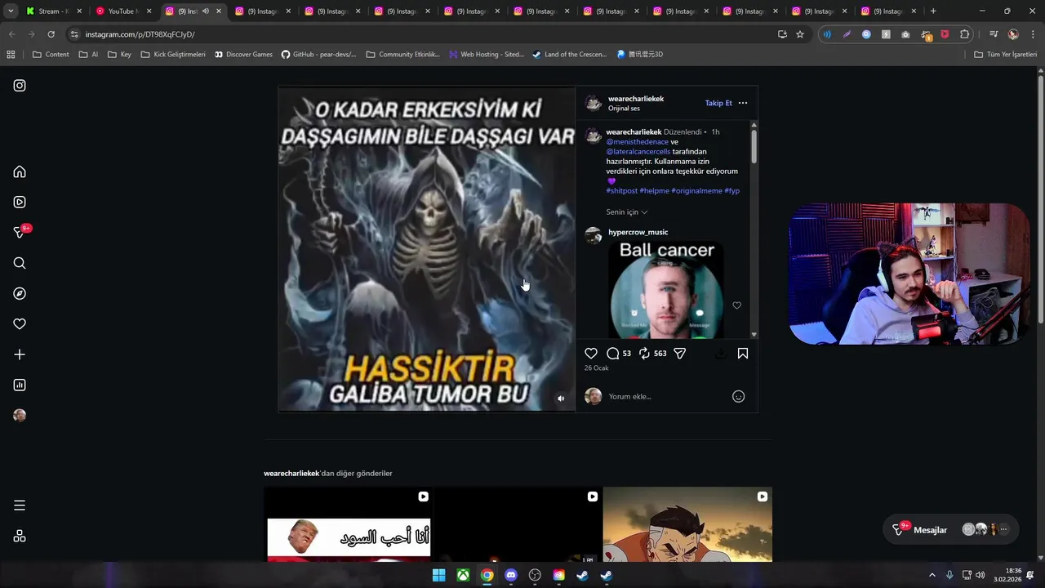Open the Mesajlar floating messages button
1045x588 pixels.
click(x=950, y=530)
